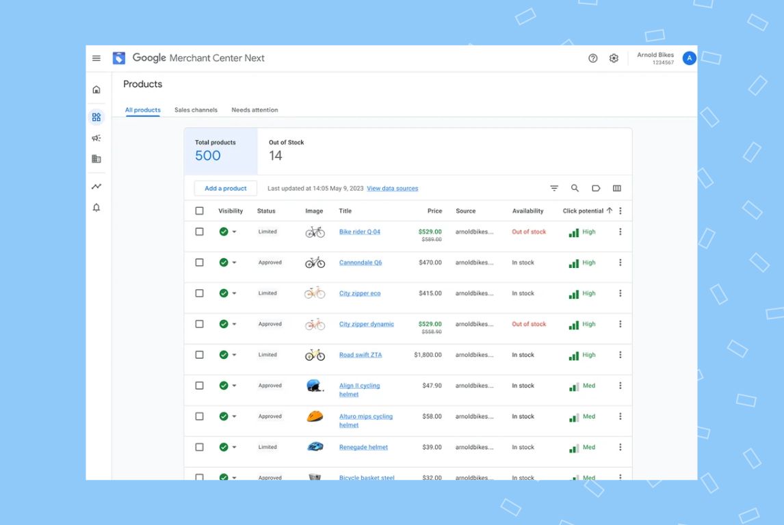Check the Renegade helmet row checkbox
The width and height of the screenshot is (784, 525).
tap(200, 447)
